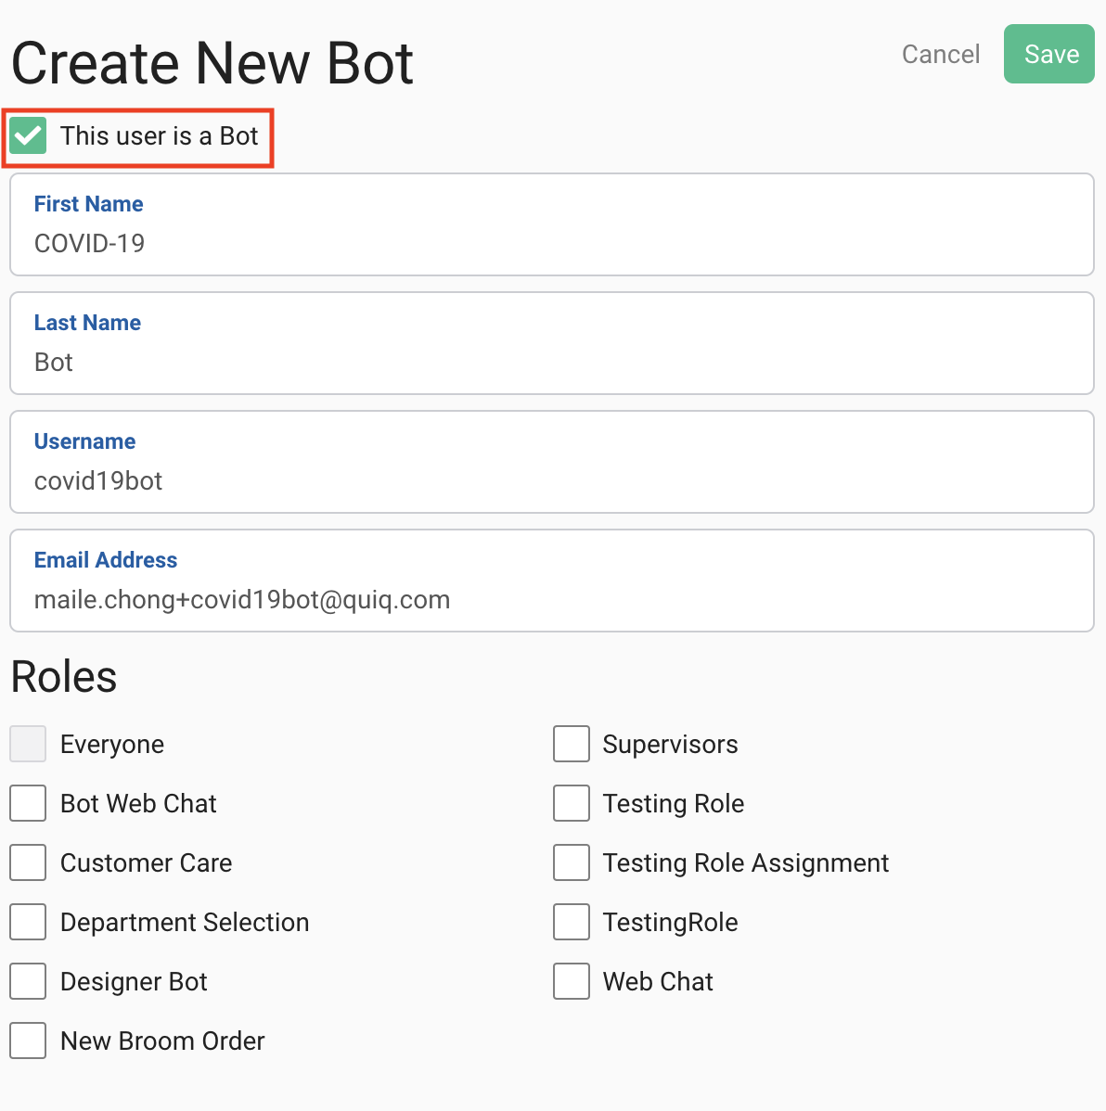Cancel creating the new bot
Image resolution: width=1106 pixels, height=1111 pixels.
pyautogui.click(x=940, y=54)
